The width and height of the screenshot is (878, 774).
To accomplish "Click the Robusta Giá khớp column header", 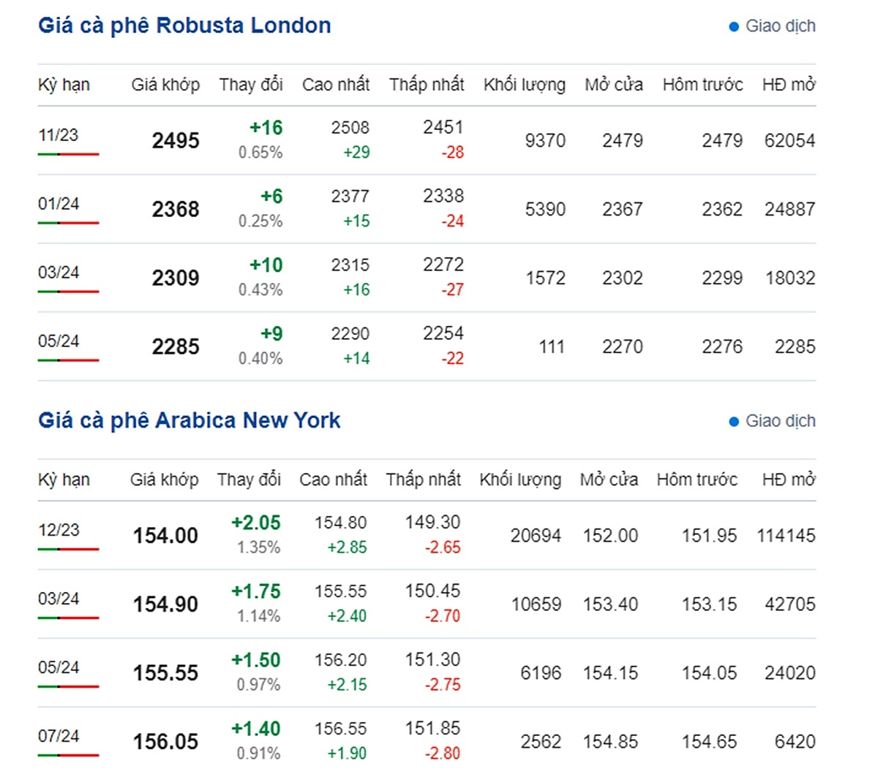I will 165,85.
